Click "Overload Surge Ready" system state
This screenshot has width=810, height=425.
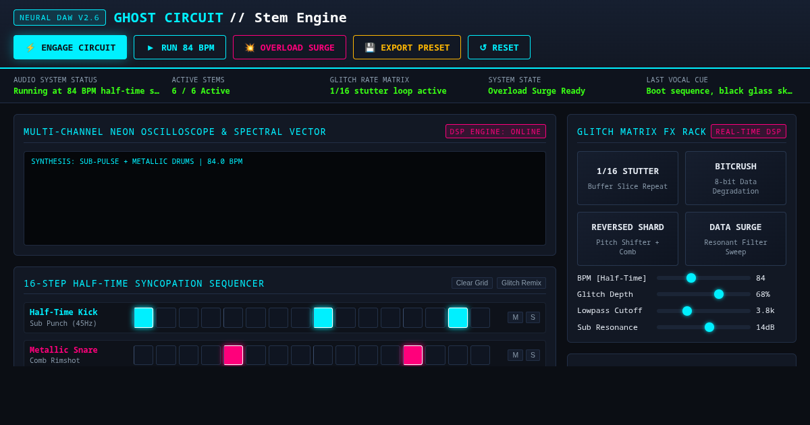pos(537,91)
